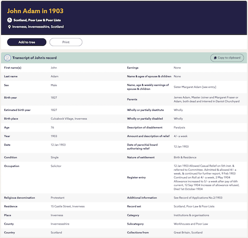Select the First name value 'John'
The width and height of the screenshot is (248, 238).
pyautogui.click(x=54, y=68)
